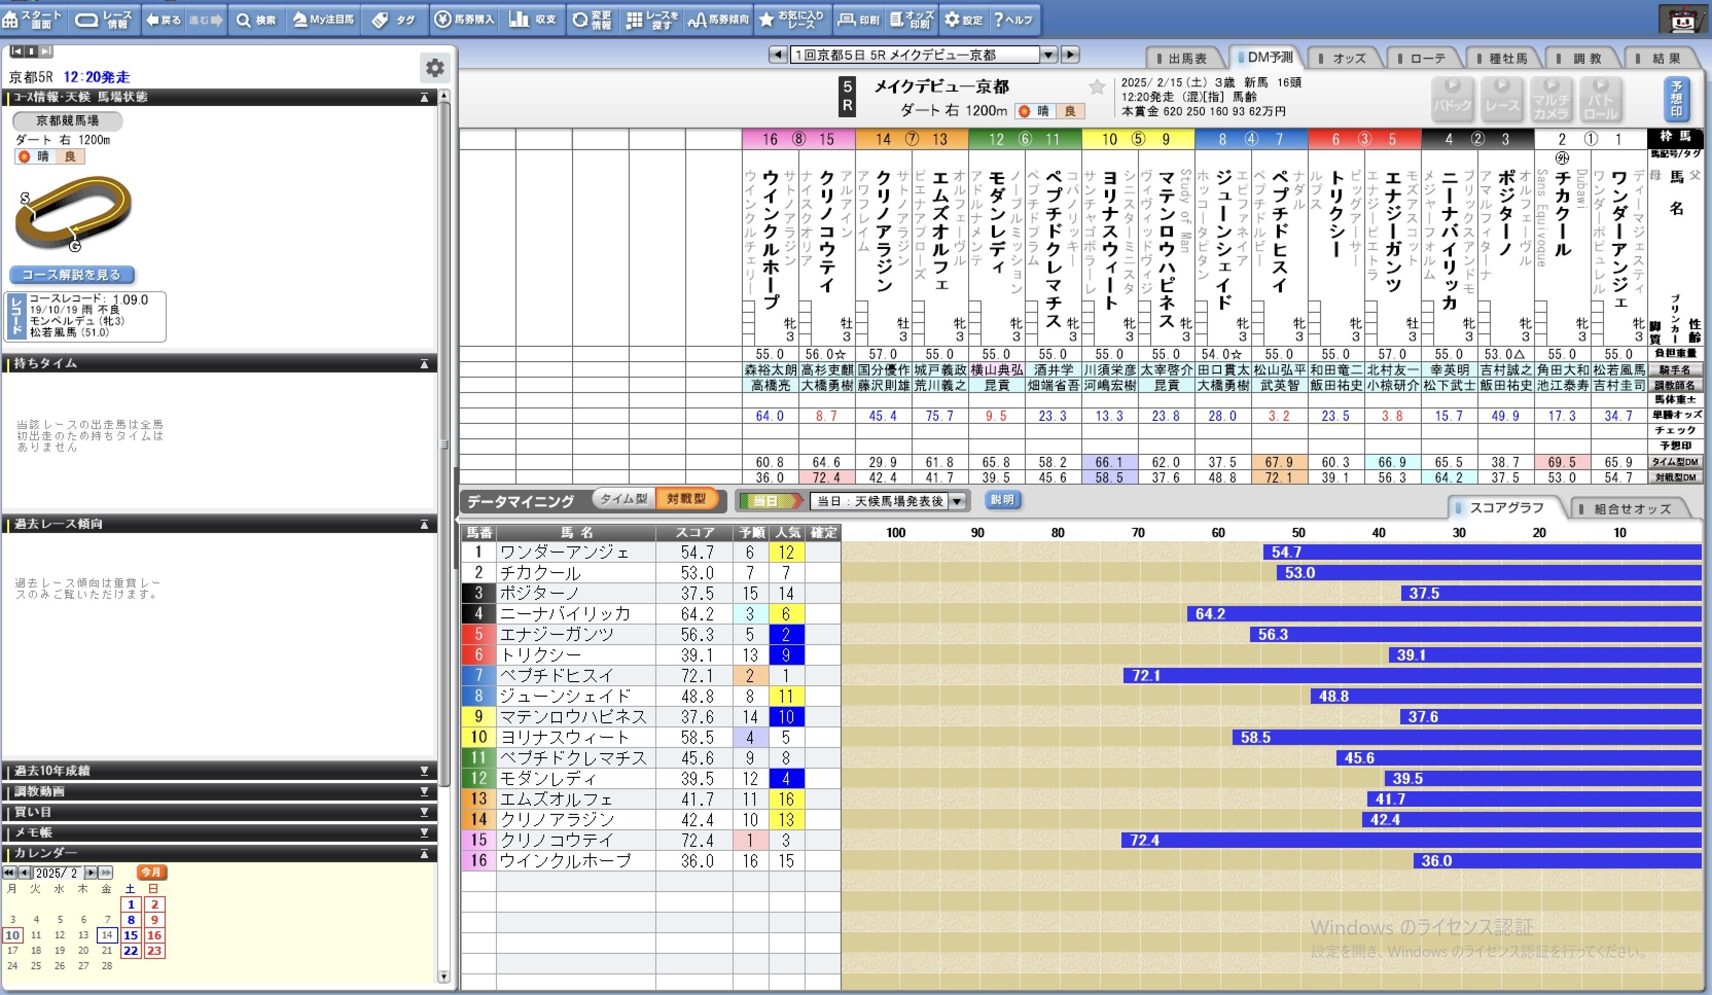Open the 検索 magnifier tool
Viewport: 1712px width, 995px height.
click(x=256, y=20)
